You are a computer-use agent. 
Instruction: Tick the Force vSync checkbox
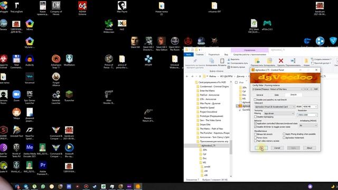point(255,137)
